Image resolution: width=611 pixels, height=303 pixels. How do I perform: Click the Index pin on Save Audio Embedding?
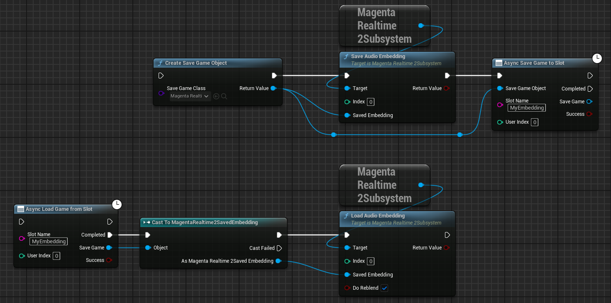coord(347,102)
